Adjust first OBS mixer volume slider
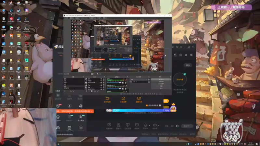The width and height of the screenshot is (260, 146). coord(114,83)
